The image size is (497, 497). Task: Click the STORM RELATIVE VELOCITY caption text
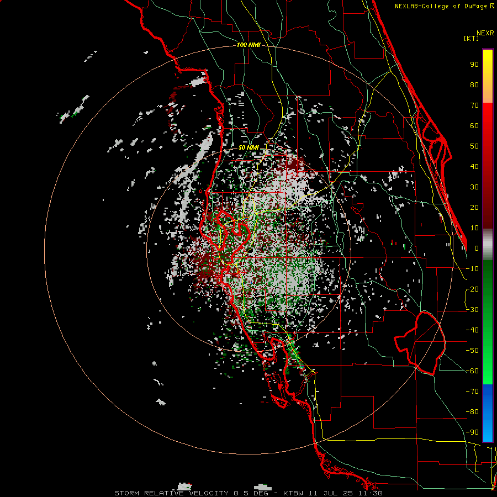[172, 493]
